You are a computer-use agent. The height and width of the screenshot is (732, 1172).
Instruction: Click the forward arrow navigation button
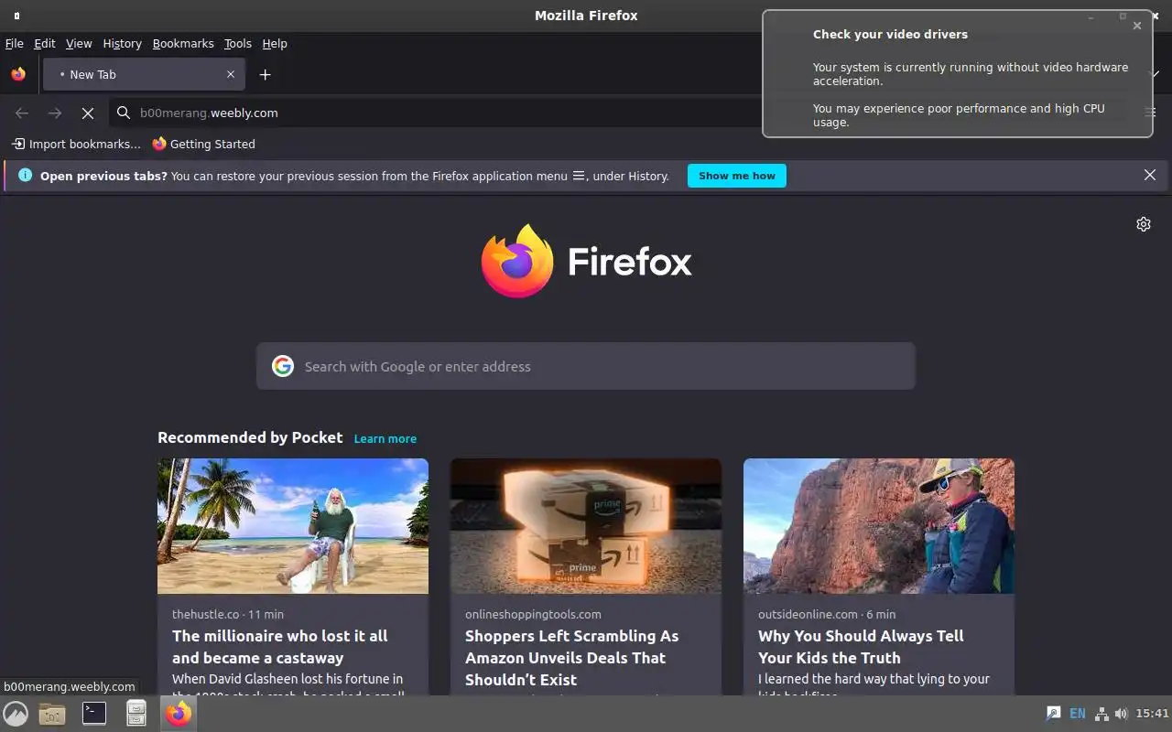click(x=55, y=113)
